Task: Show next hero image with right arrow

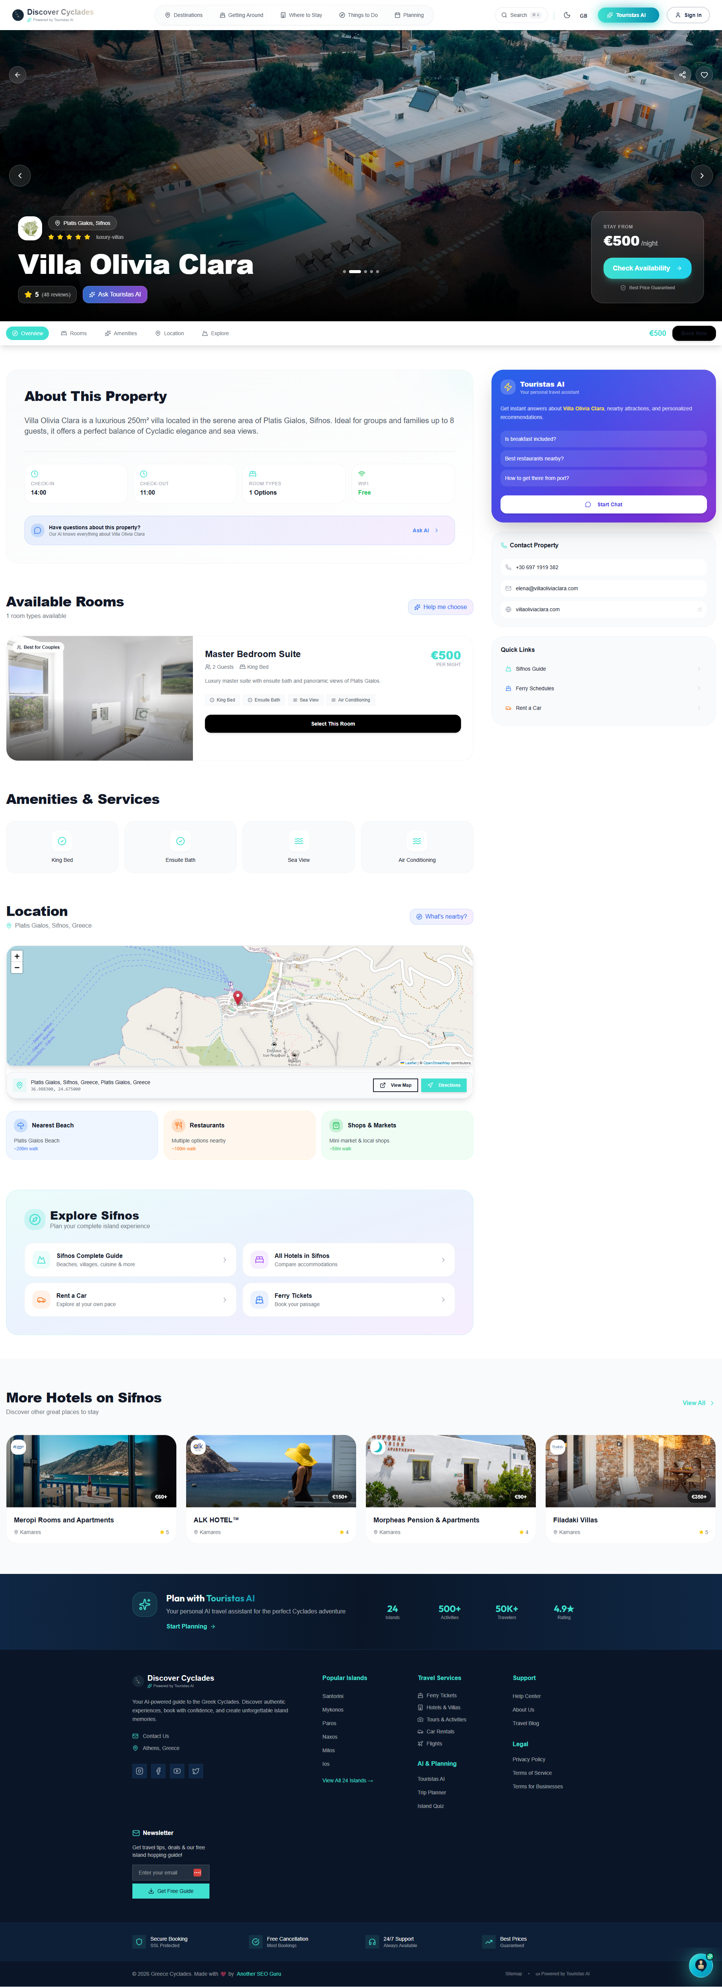Action: (701, 176)
